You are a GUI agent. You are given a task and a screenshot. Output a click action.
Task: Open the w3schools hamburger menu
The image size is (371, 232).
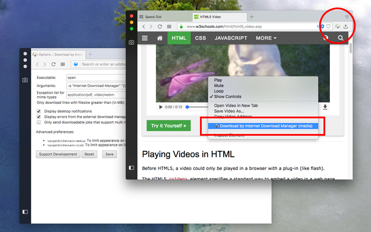(x=145, y=38)
